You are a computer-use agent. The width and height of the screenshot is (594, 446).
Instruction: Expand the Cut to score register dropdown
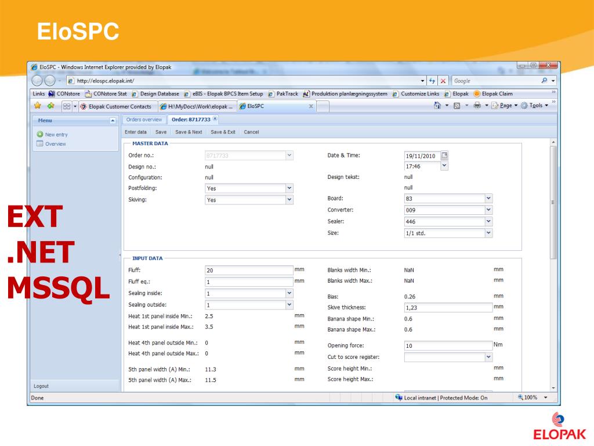click(x=488, y=357)
